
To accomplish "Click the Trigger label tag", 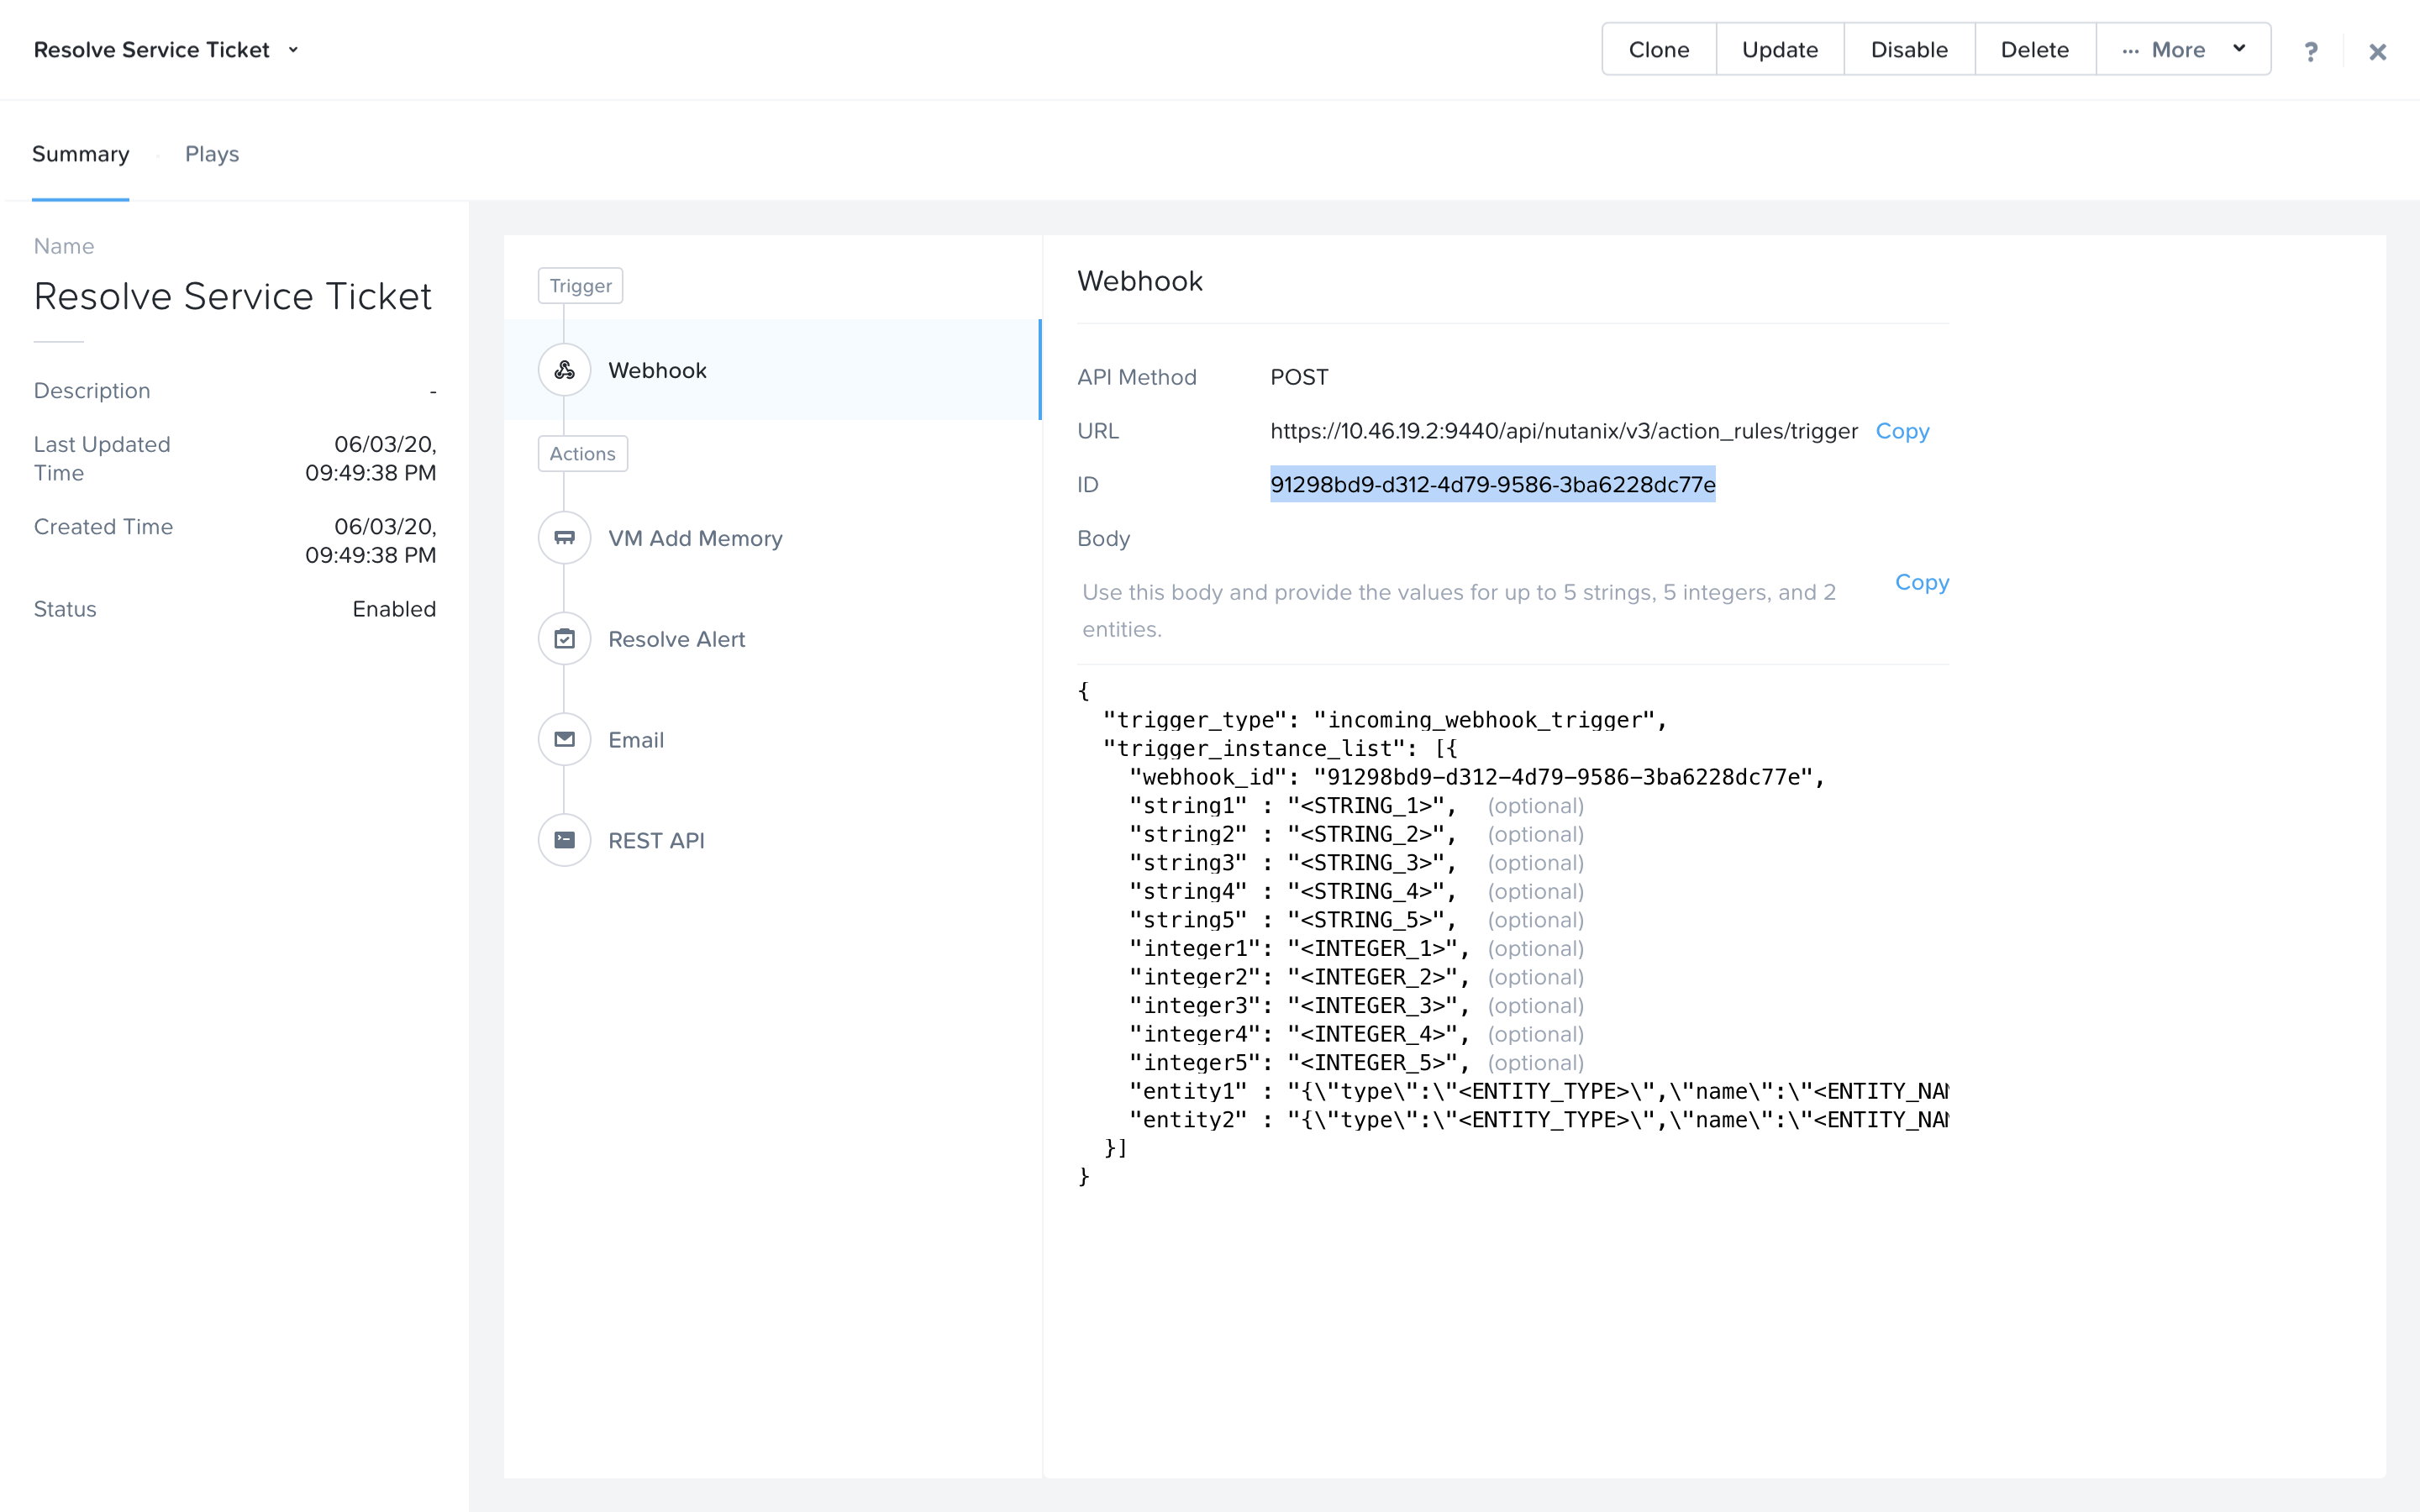I will click(x=580, y=286).
